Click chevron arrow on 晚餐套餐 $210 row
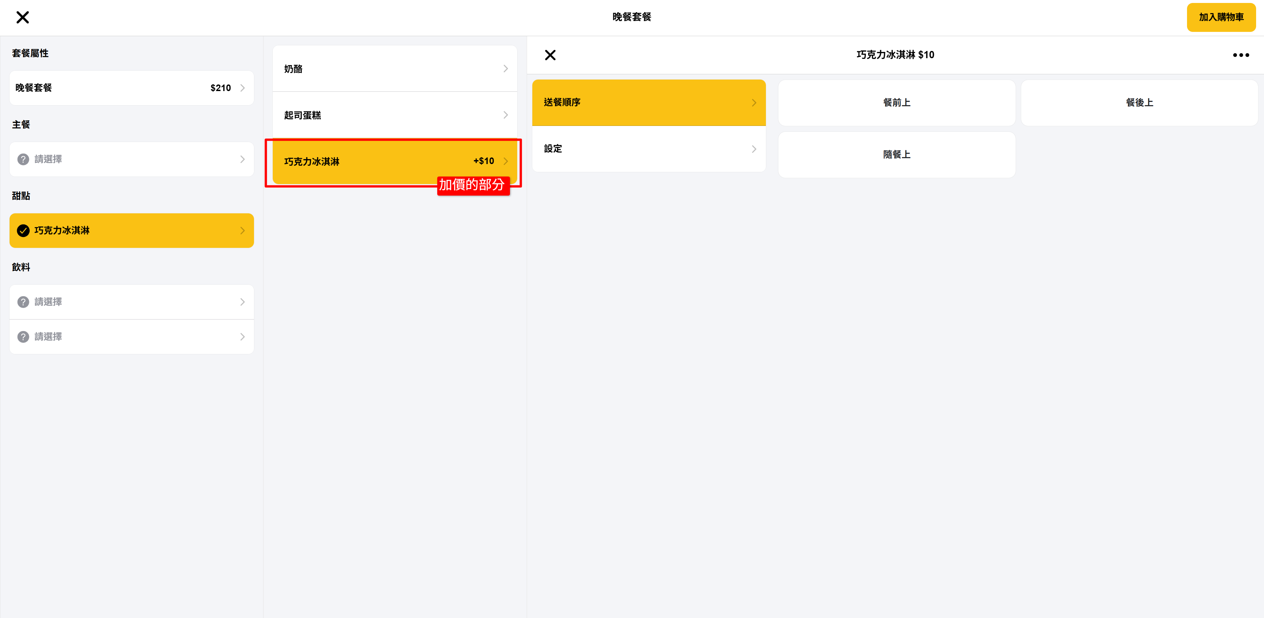The height and width of the screenshot is (618, 1264). [242, 88]
